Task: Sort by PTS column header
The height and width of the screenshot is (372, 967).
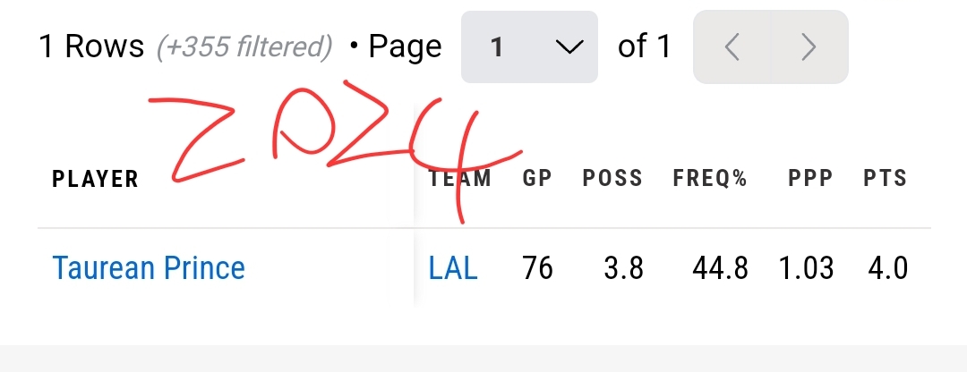Action: click(886, 179)
